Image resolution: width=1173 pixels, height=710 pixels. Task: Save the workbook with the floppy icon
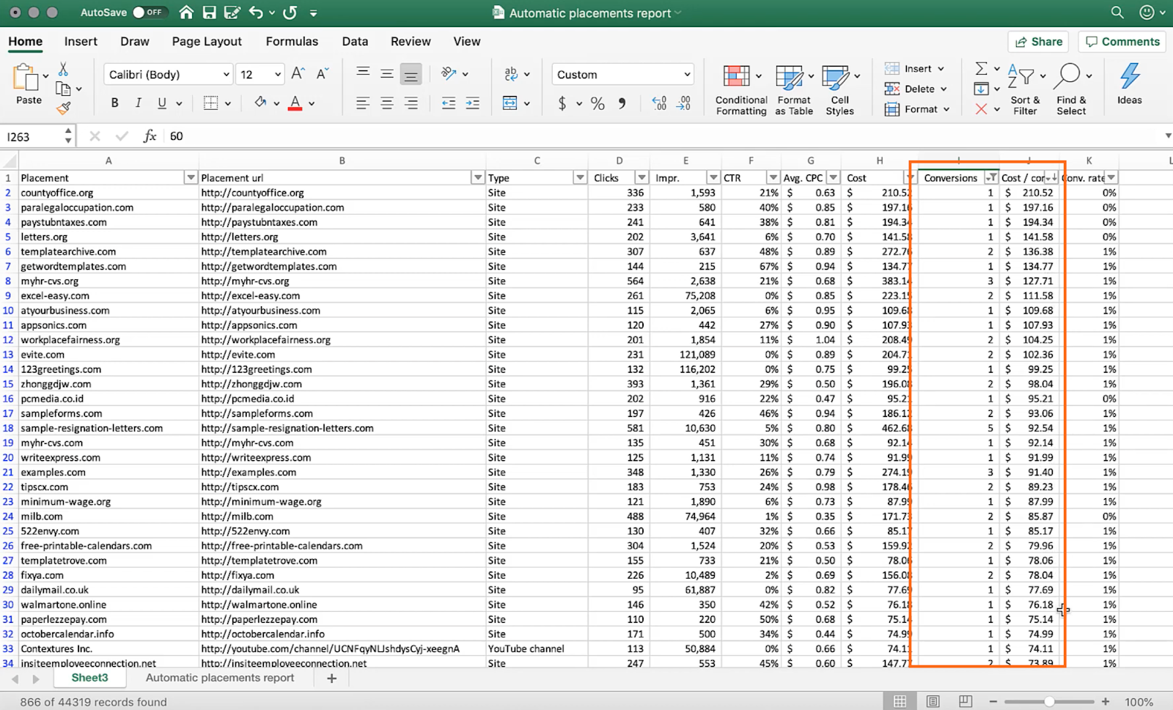(x=210, y=12)
